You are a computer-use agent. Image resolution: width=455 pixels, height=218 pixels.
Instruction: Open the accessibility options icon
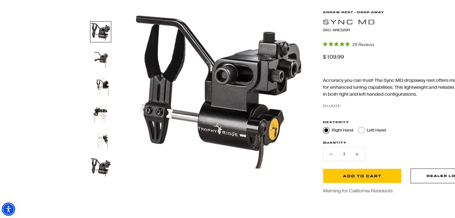point(8,209)
